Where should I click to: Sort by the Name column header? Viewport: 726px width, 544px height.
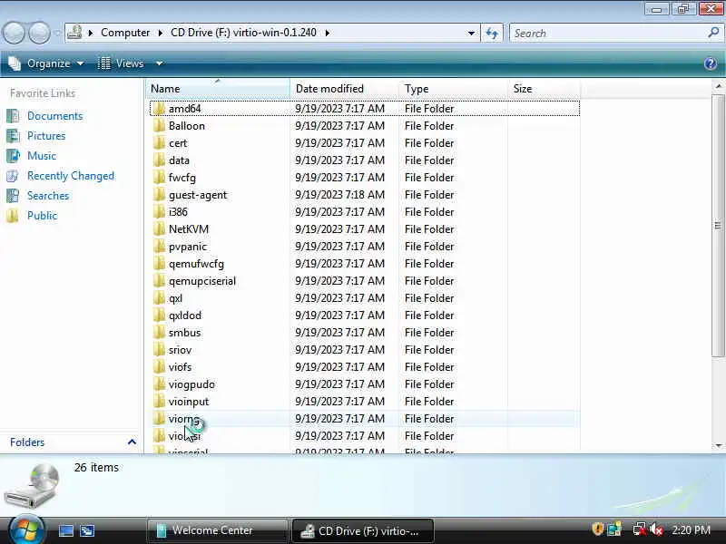(218, 89)
